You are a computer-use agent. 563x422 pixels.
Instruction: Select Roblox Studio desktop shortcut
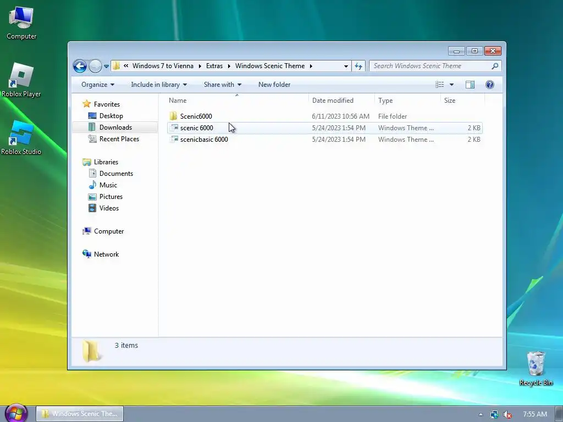(x=21, y=138)
